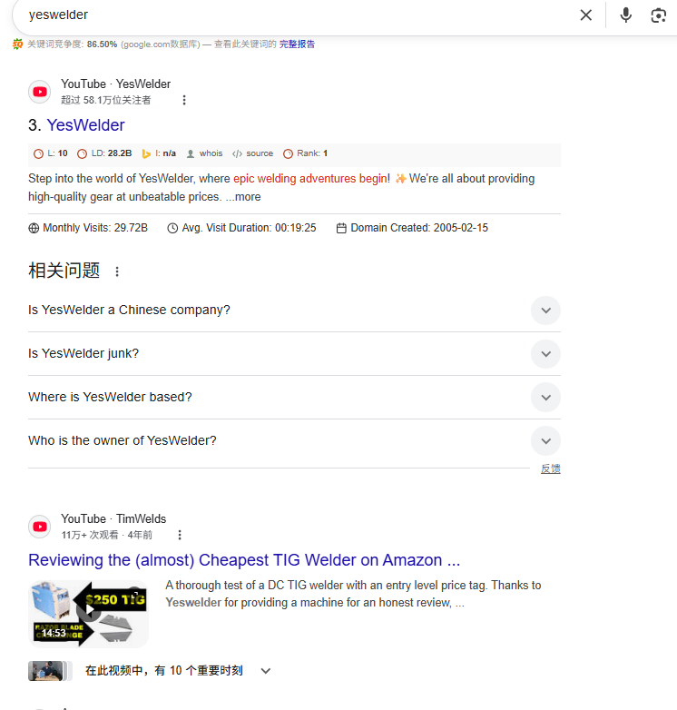Open options menu next to YesWelder result
Image resolution: width=677 pixels, height=710 pixels.
(183, 100)
